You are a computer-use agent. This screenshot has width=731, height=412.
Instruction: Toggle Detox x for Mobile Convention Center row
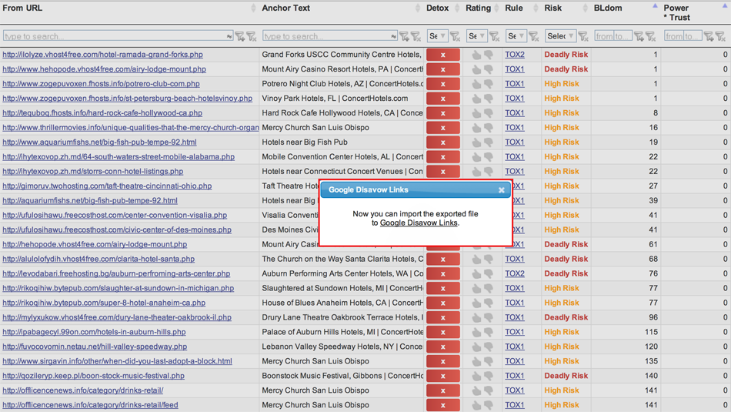click(443, 157)
